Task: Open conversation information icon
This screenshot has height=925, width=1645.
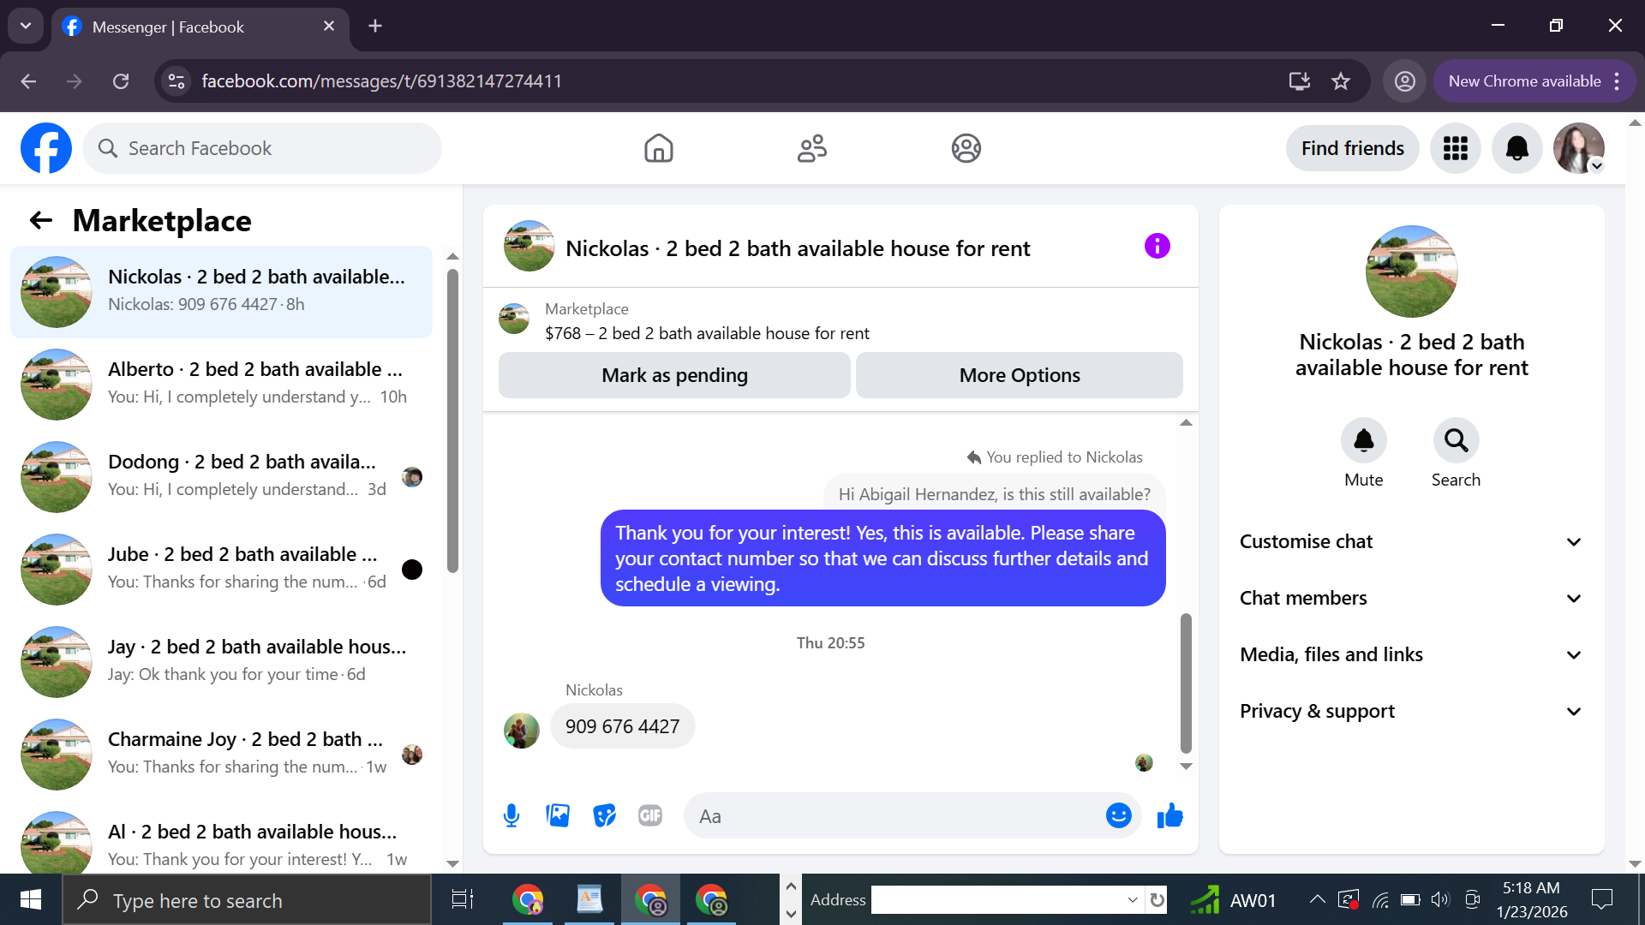Action: point(1157,247)
